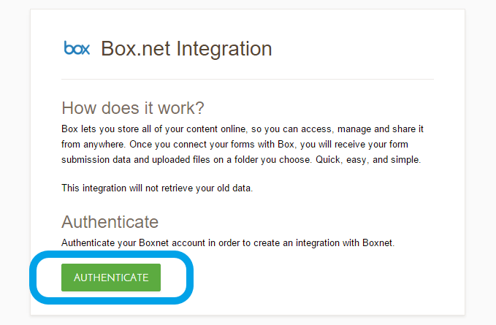Click the line starting "Box lets you store"
496x325 pixels.
pos(243,129)
